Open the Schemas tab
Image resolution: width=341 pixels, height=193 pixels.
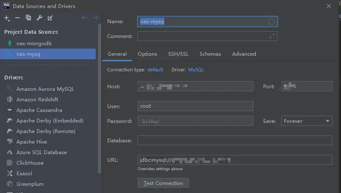click(210, 54)
